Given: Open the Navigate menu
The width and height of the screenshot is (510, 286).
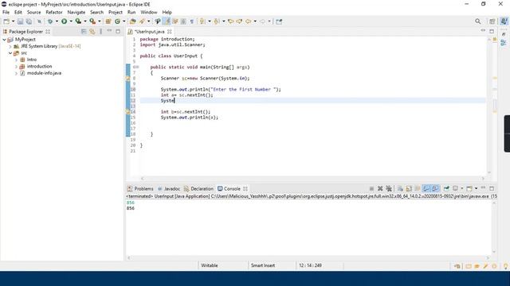Looking at the screenshot, I should 76,13.
